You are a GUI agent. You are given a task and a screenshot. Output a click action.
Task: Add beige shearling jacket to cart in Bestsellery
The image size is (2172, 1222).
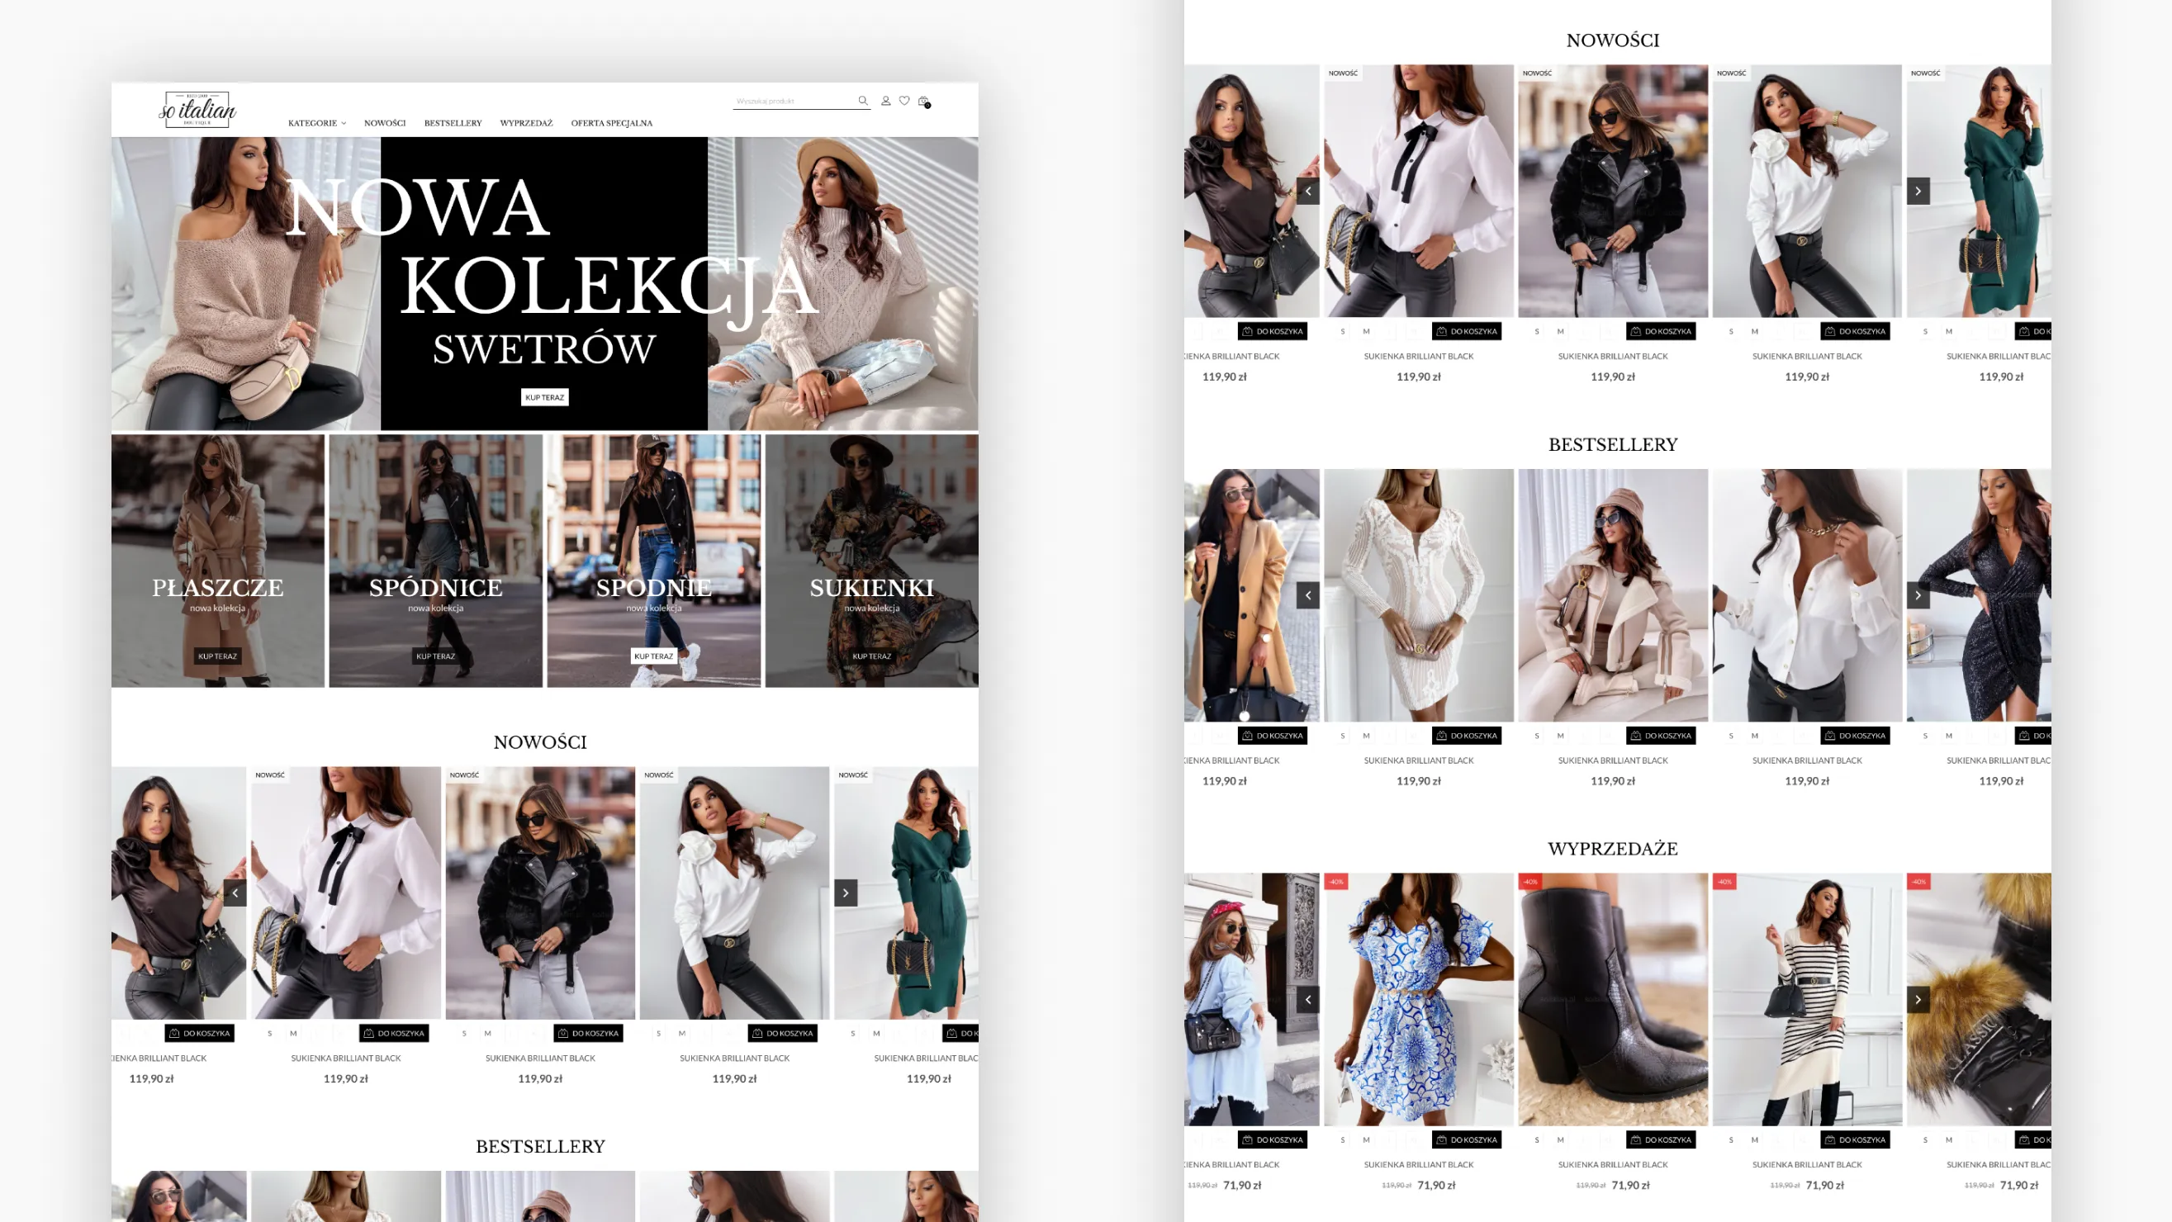pyautogui.click(x=1660, y=736)
